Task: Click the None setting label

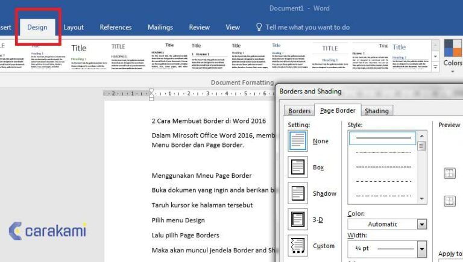Action: coord(321,142)
